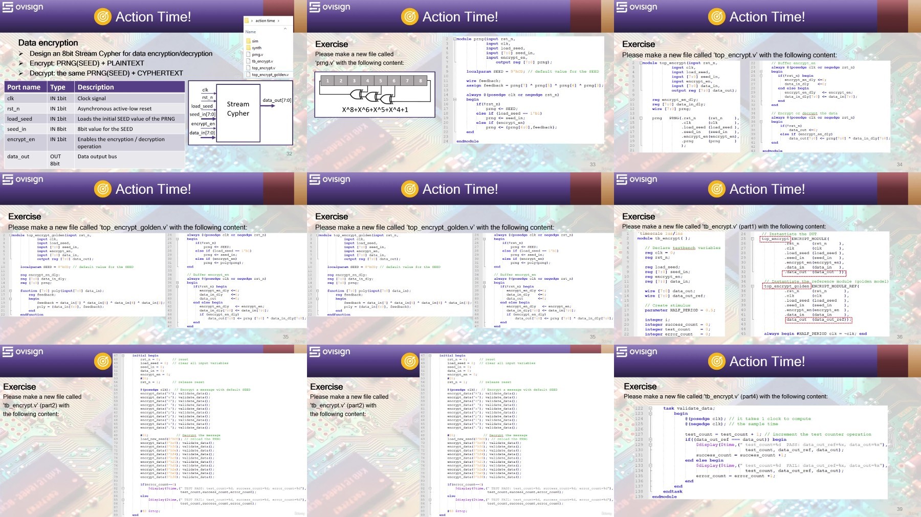Click LFSR register cell number 1
This screenshot has height=517, width=921.
pyautogui.click(x=327, y=81)
